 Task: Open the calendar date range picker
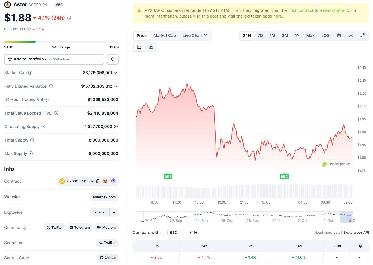pyautogui.click(x=339, y=36)
